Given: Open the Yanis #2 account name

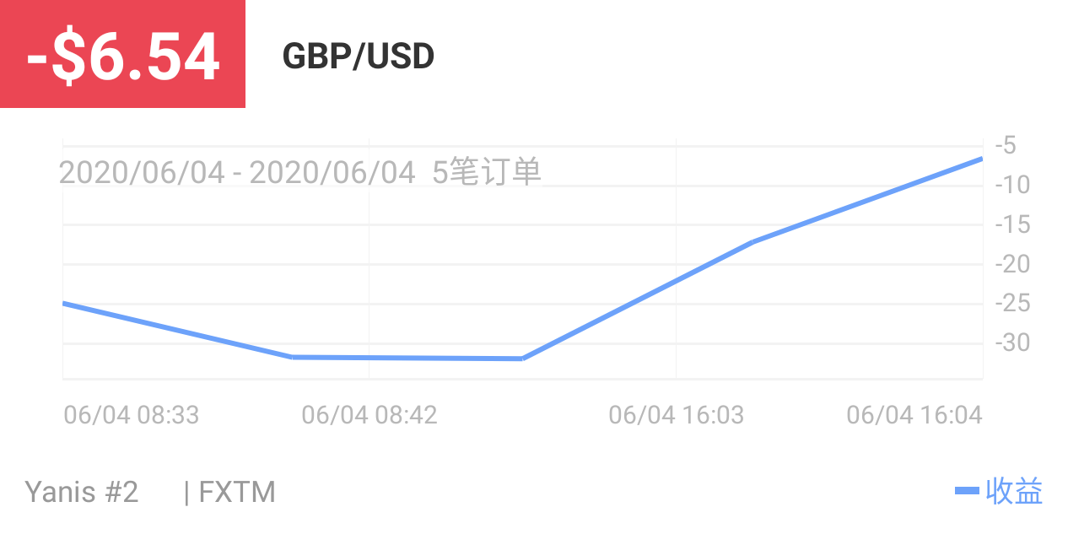Looking at the screenshot, I should pyautogui.click(x=82, y=492).
